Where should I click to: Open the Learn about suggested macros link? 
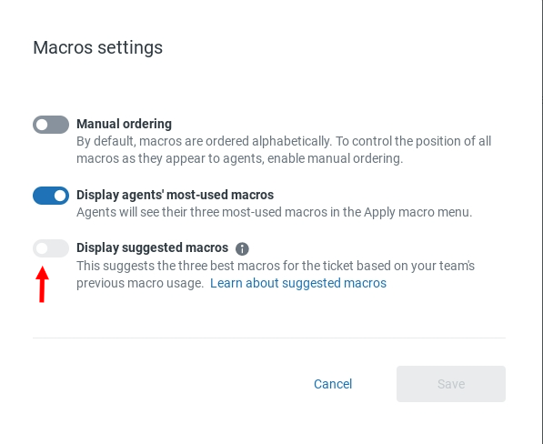298,283
